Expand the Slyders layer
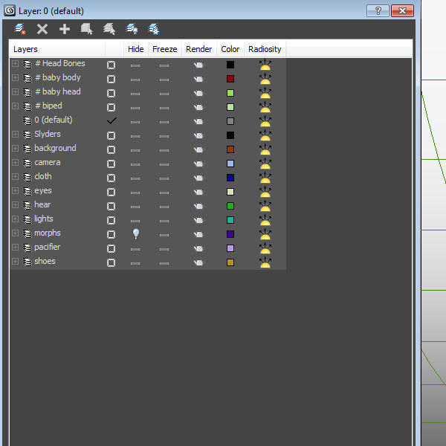Screen dimensions: 446x446 tap(15, 135)
